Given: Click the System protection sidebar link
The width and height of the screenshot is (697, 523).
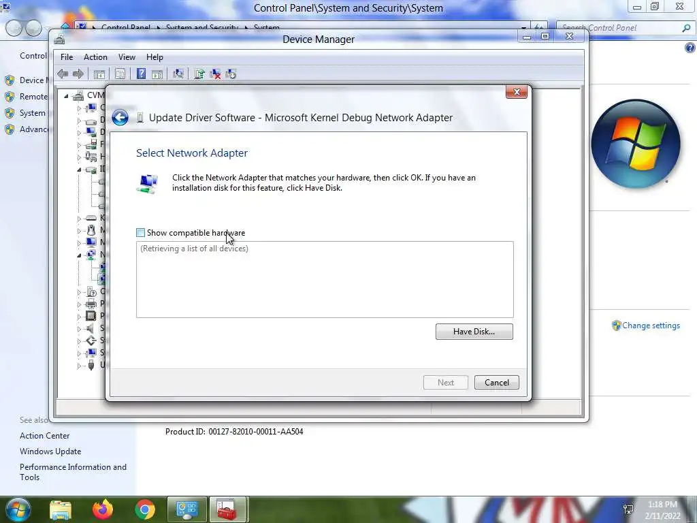Looking at the screenshot, I should (33, 113).
